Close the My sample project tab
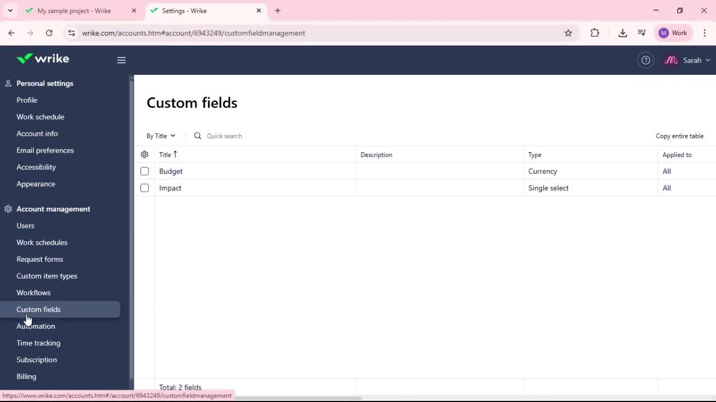The height and width of the screenshot is (402, 716). (134, 11)
